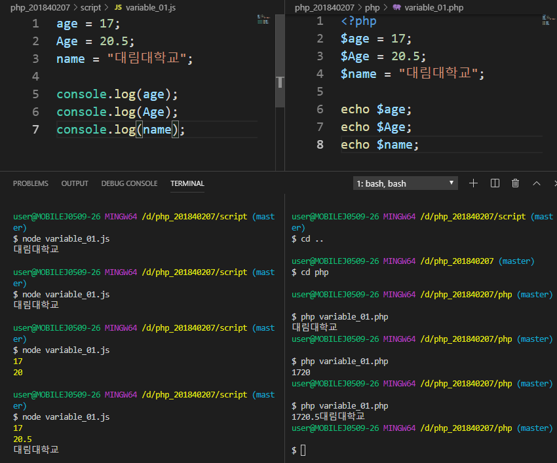Kill the terminal with the trash icon
557x463 pixels.
(x=516, y=183)
